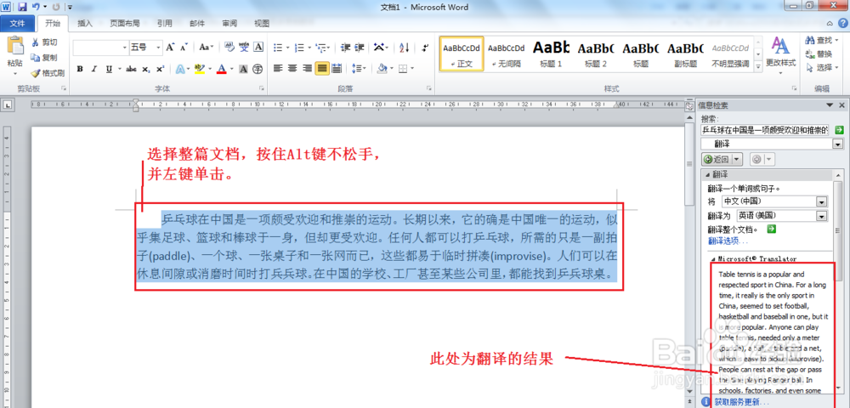Open line spacing options
This screenshot has width=850, height=408.
point(359,69)
